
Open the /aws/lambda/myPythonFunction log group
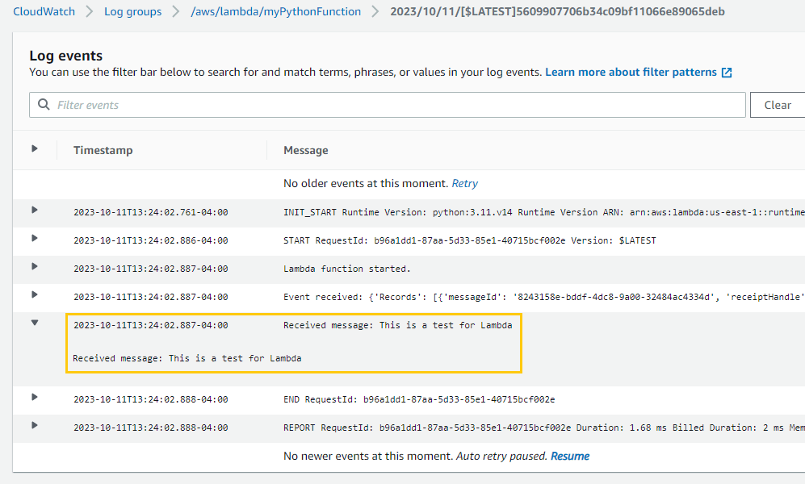[275, 11]
